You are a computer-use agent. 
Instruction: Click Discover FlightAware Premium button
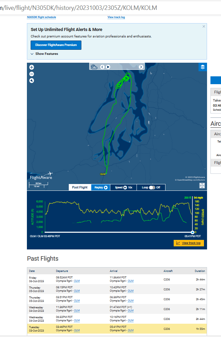(x=56, y=45)
